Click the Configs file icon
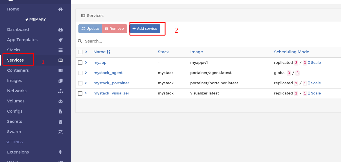This screenshot has width=341, height=162. [x=60, y=111]
